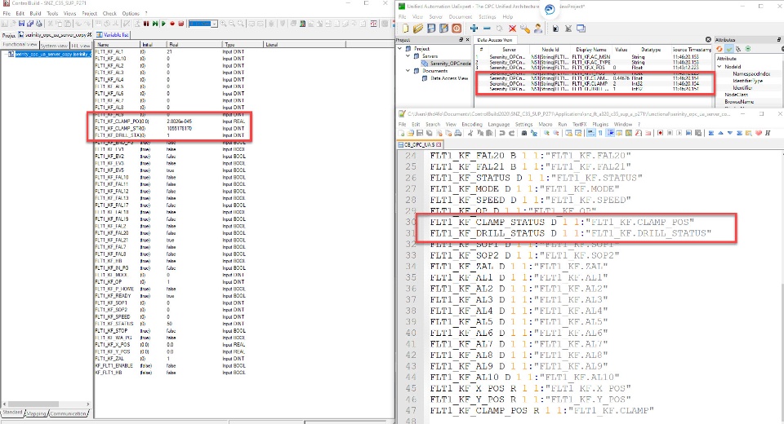
Task: Collapse the Documents node in UaExpert tree
Action: pyautogui.click(x=408, y=71)
